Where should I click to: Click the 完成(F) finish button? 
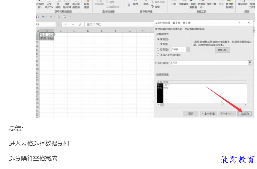[x=245, y=113]
